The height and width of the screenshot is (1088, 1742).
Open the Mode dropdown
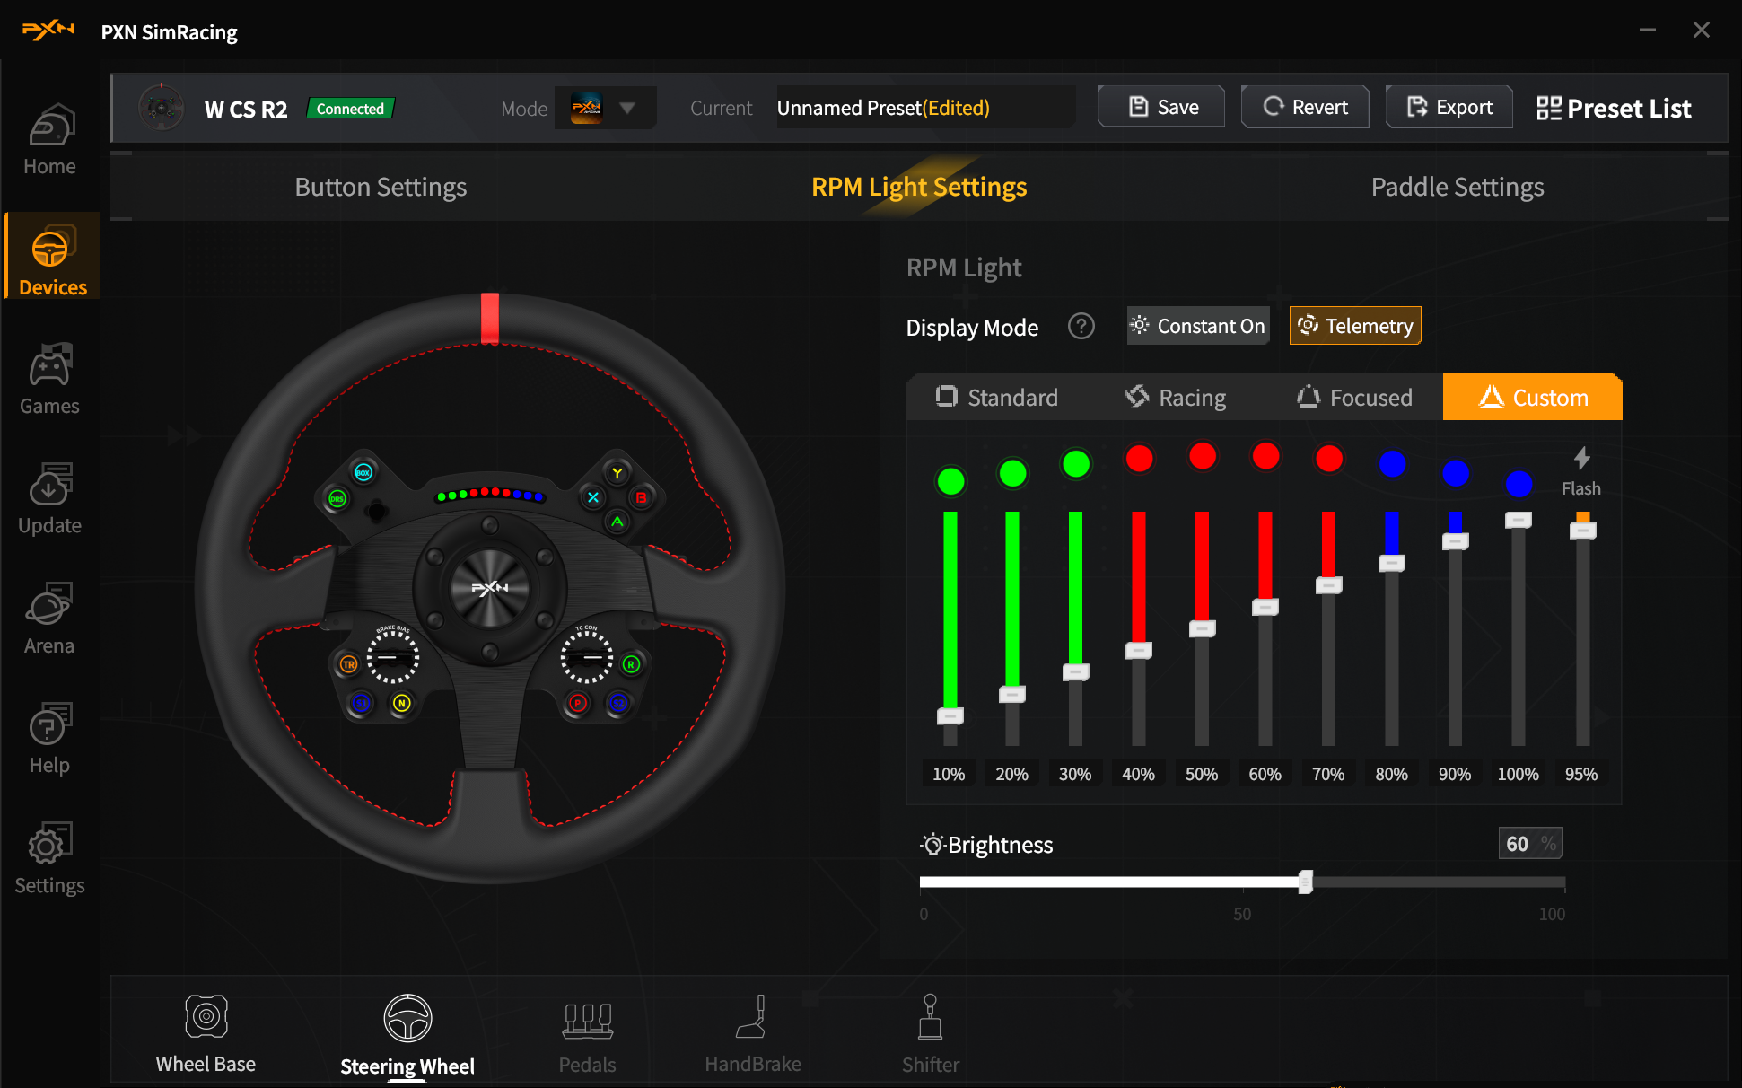pos(605,108)
